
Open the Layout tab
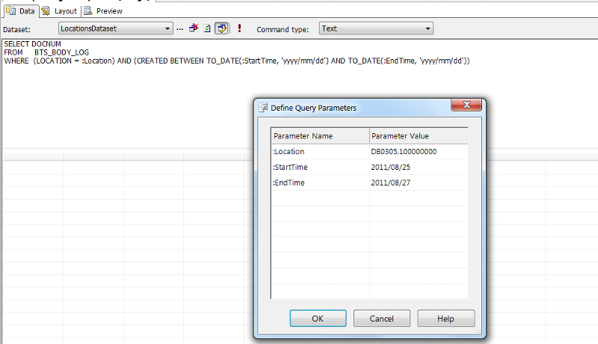[x=60, y=11]
